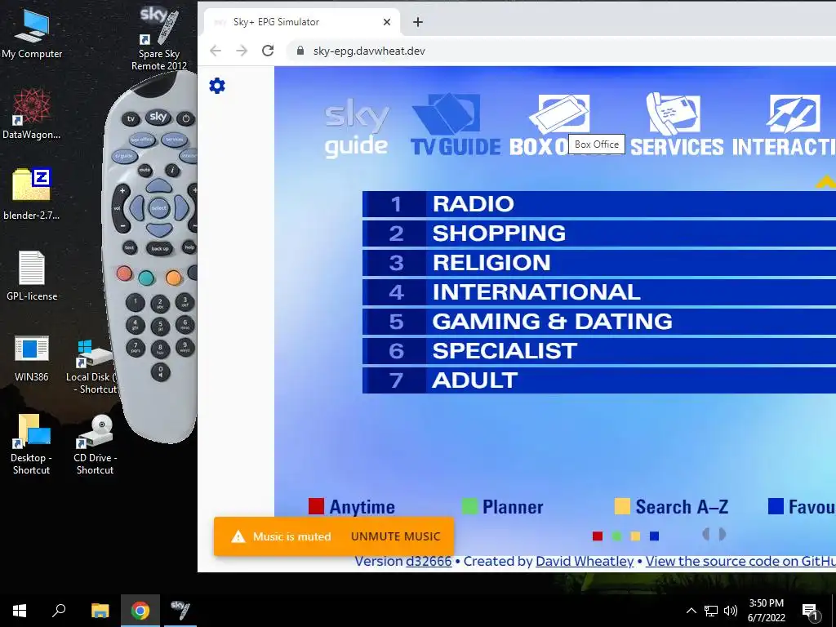Click the red Anytime option
Image resolution: width=836 pixels, height=627 pixels.
point(352,506)
